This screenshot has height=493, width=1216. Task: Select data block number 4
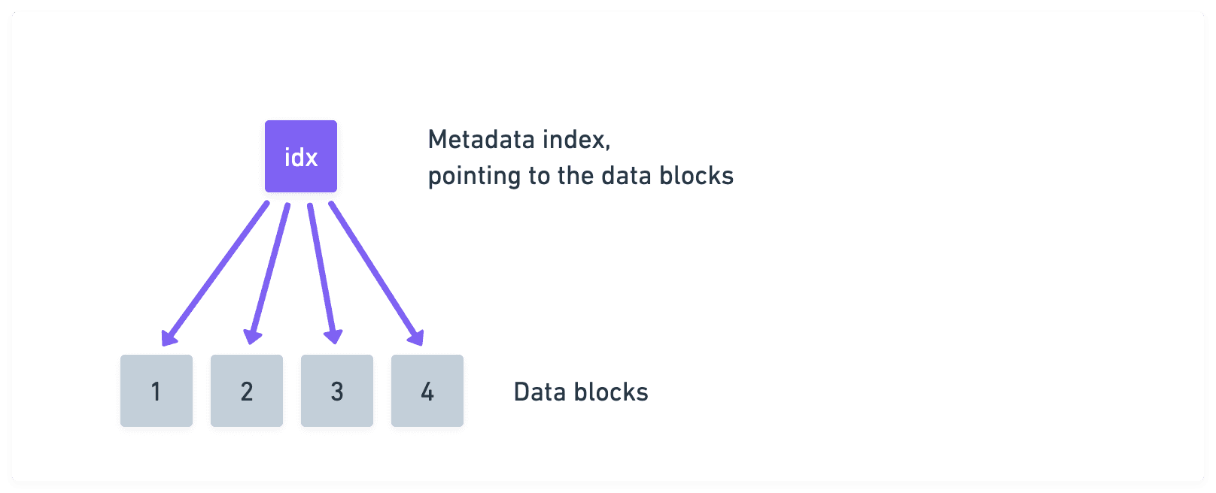[x=427, y=391]
